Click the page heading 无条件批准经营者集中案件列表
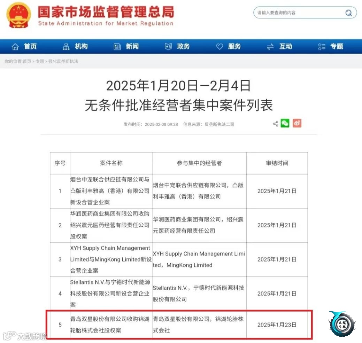This screenshot has width=362, height=343. [179, 105]
